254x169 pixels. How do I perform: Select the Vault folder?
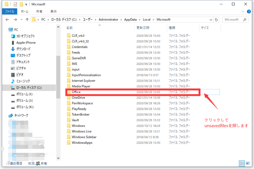75,120
